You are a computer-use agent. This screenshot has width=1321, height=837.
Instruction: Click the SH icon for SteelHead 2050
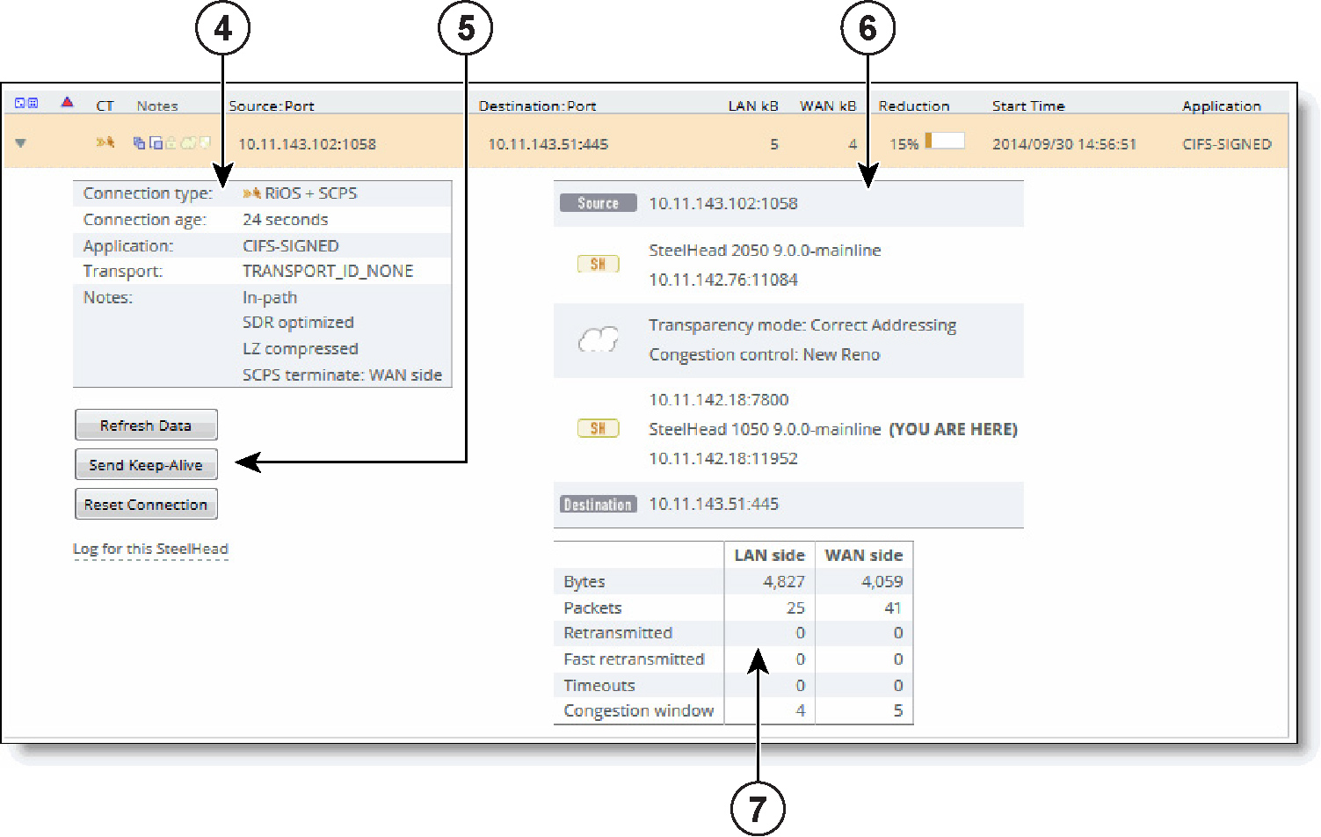coord(599,263)
